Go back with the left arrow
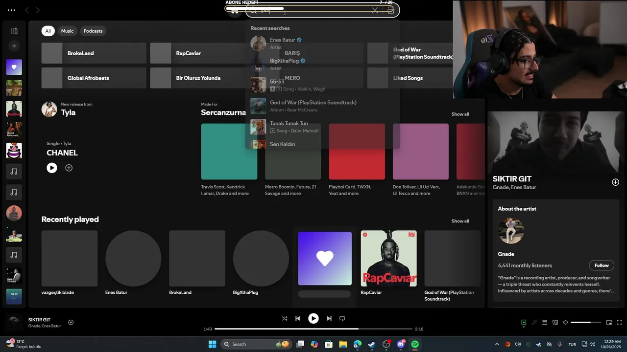Viewport: 627px width, 352px height. (27, 10)
